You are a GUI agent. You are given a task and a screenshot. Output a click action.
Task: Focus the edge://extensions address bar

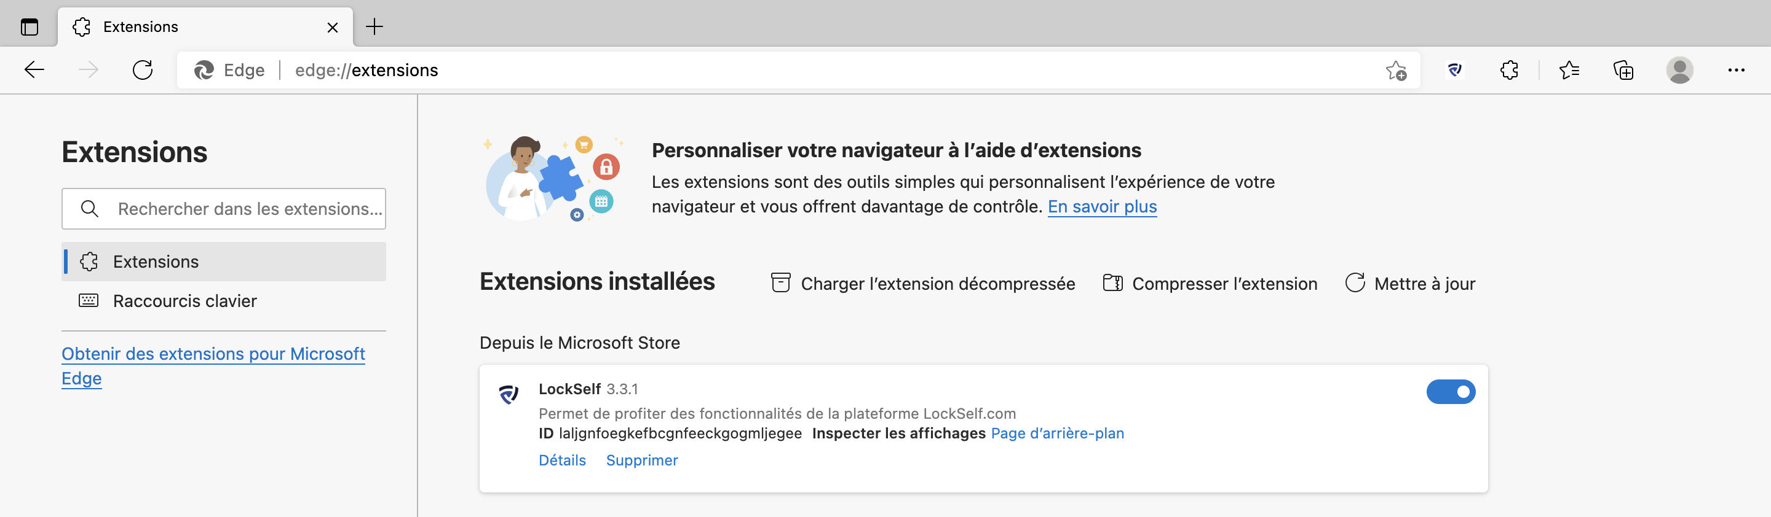click(798, 70)
